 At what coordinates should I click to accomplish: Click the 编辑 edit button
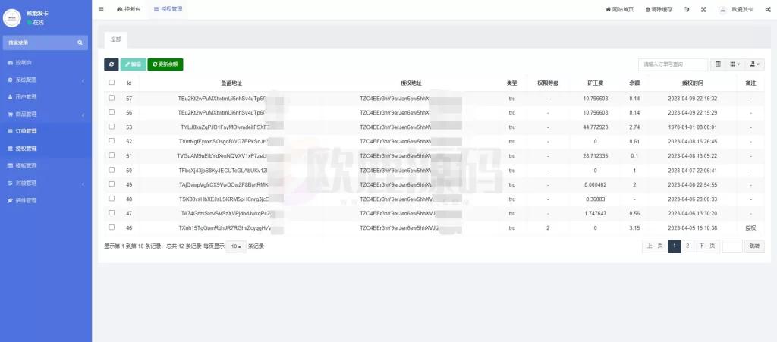(x=134, y=64)
